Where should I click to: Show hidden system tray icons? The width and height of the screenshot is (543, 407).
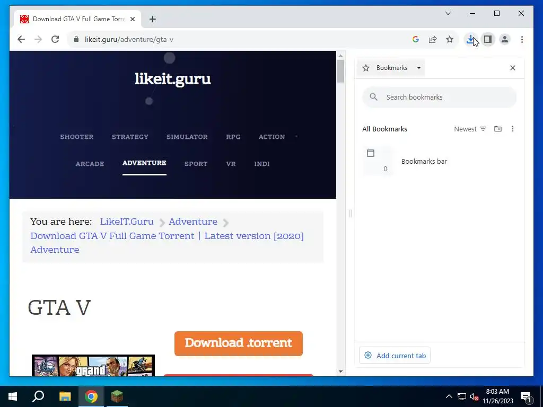click(x=449, y=396)
